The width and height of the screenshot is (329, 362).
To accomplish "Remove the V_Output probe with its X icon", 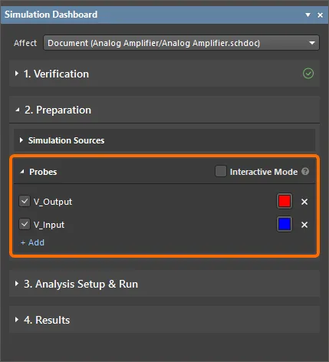I will coord(304,202).
